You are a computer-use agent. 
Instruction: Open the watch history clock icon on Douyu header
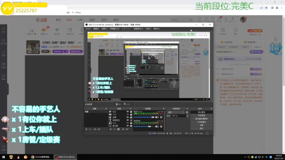(x=200, y=19)
